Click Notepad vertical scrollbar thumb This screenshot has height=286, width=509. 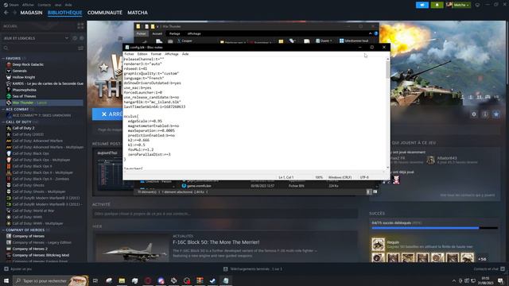[x=387, y=69]
